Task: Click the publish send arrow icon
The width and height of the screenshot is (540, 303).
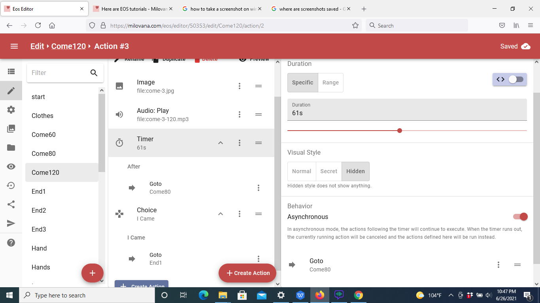Action: tap(11, 223)
